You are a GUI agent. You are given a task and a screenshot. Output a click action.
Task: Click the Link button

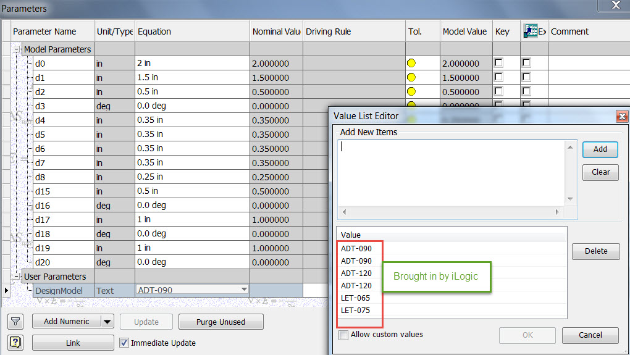click(73, 343)
